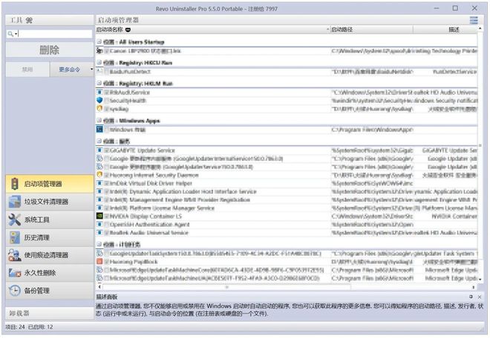Screen dimensions: 490x338
Task: Collapse the Registry: HKLM Run group
Action: (99, 83)
